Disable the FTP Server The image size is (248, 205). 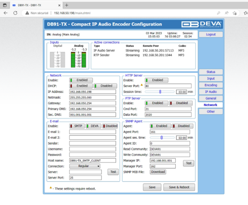tap(181, 103)
